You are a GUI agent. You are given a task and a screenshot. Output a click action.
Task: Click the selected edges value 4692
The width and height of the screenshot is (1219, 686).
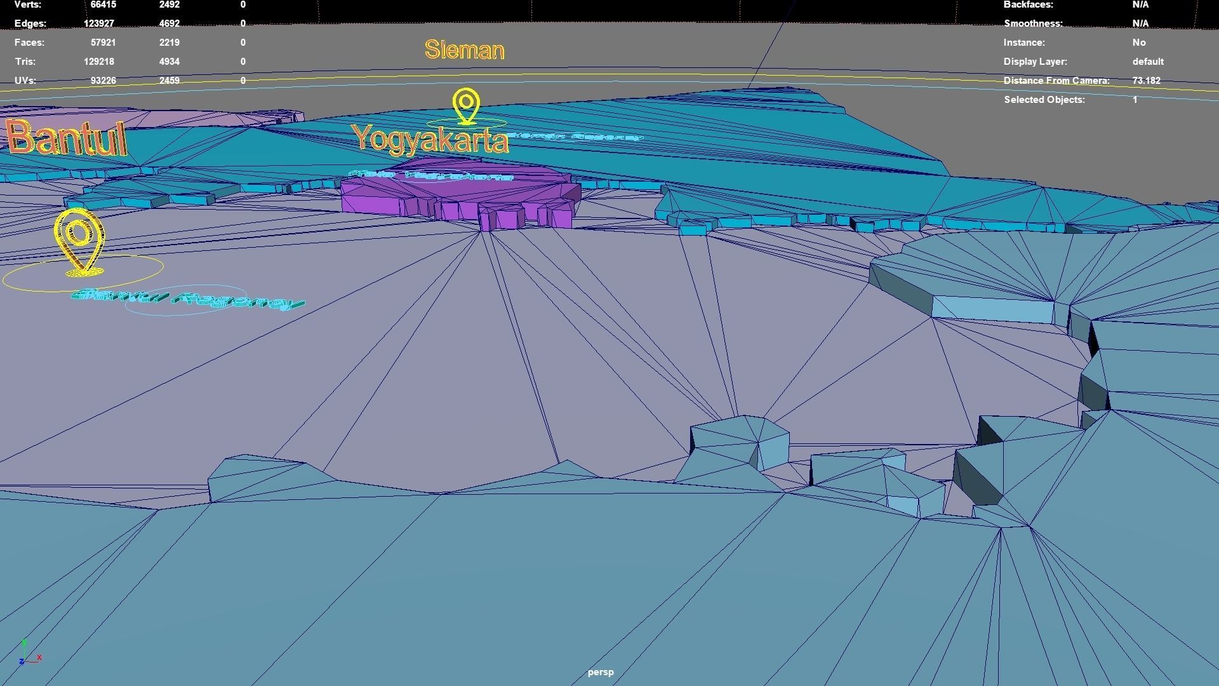click(170, 24)
